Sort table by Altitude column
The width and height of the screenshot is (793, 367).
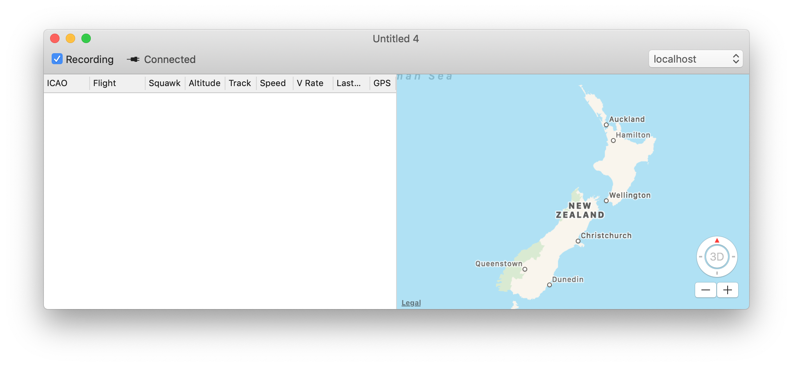coord(204,83)
